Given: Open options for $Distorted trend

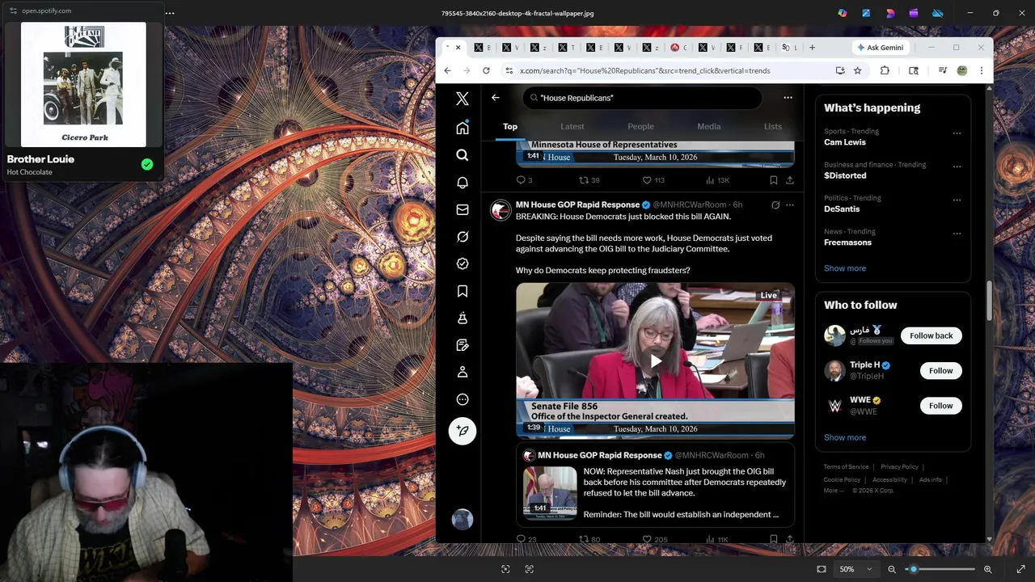Looking at the screenshot, I should pos(957,167).
